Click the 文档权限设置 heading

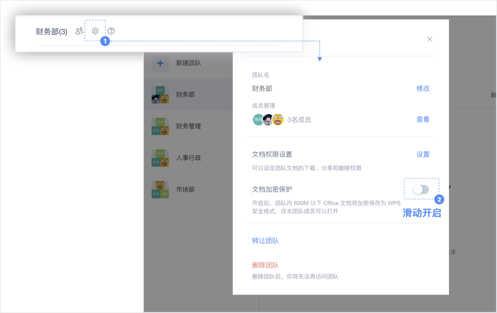click(272, 155)
